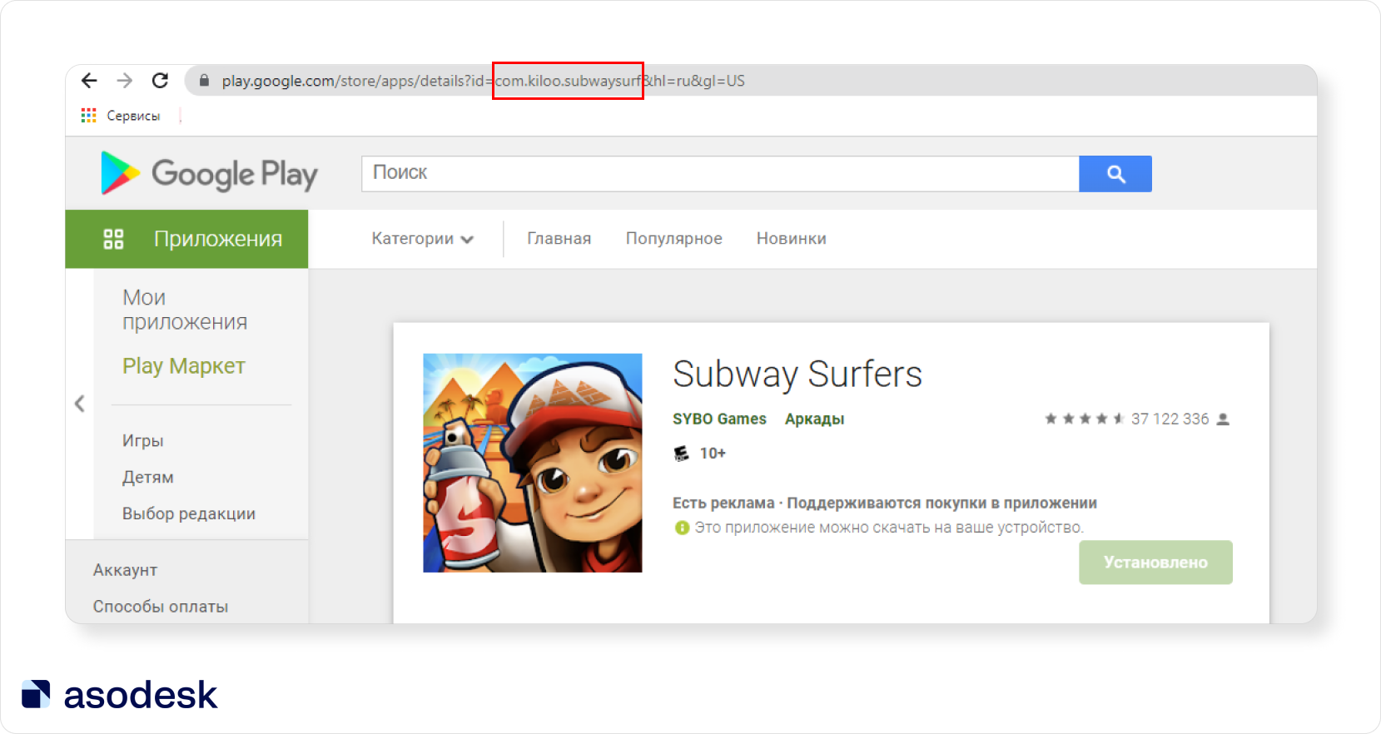Open the SYBO Games developer link
1381x734 pixels.
coord(719,419)
